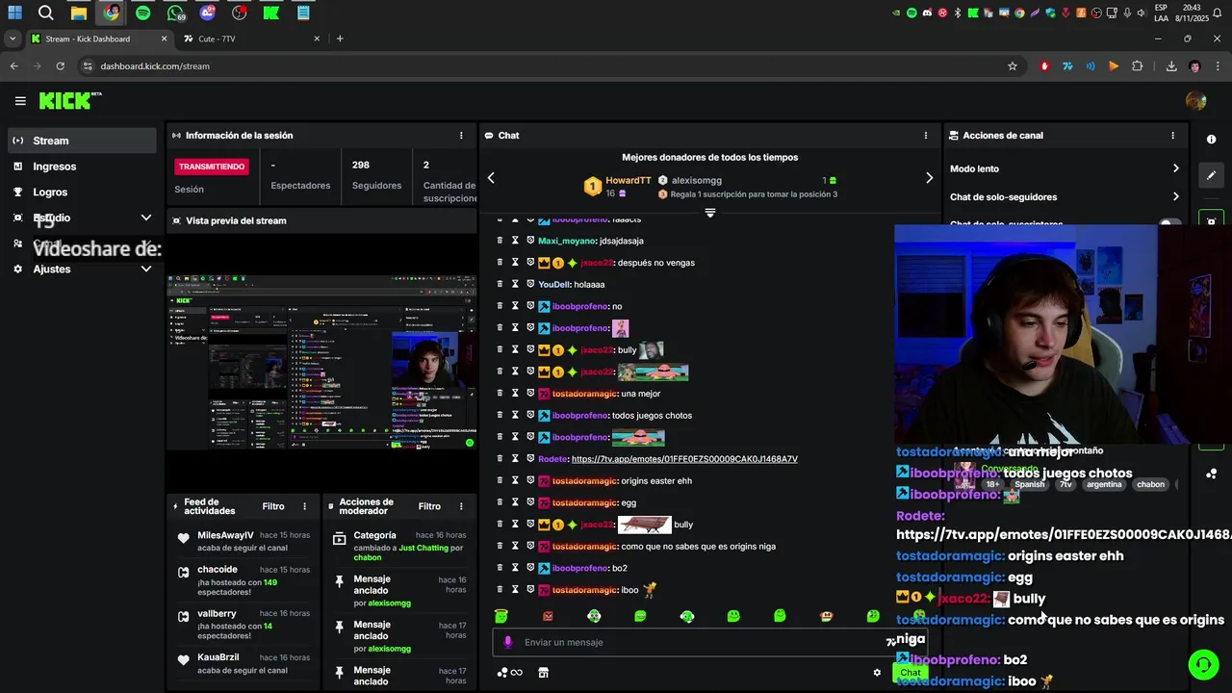The height and width of the screenshot is (693, 1232).
Task: Open Acciones de moderador options menu
Action: (x=461, y=506)
